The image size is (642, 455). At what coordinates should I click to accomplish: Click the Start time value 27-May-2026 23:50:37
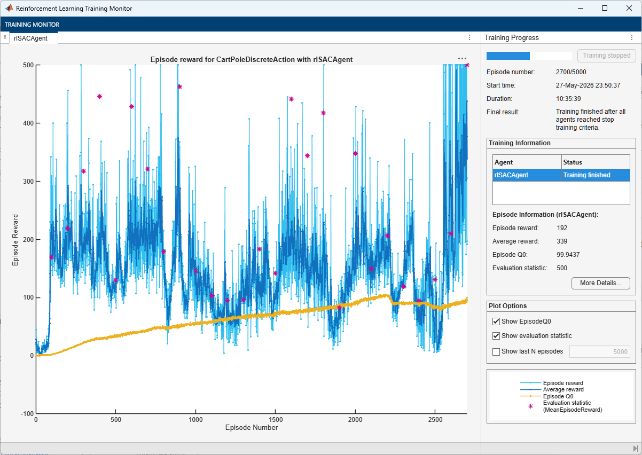pos(588,85)
